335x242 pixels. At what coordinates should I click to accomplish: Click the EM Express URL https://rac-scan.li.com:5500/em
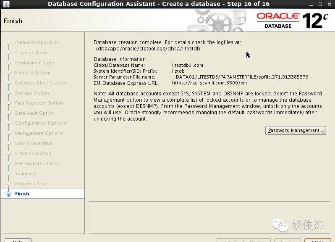[x=209, y=83]
